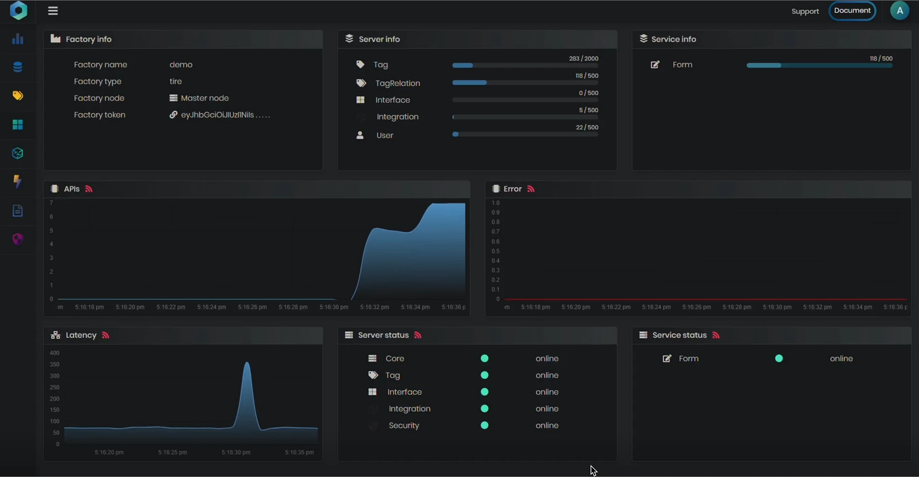The width and height of the screenshot is (919, 477).
Task: Open the document form sidebar icon
Action: tap(17, 211)
